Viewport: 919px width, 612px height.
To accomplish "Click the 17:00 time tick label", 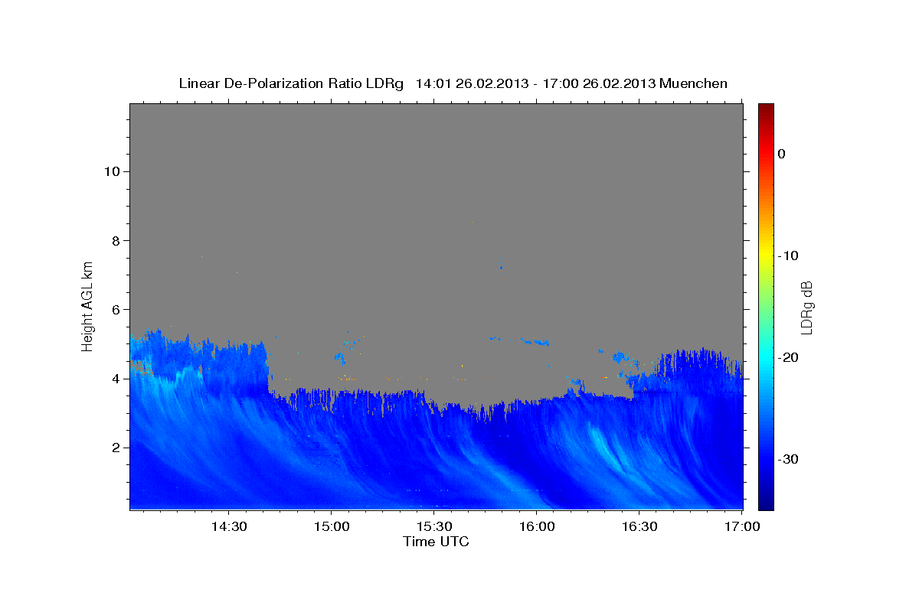I will [741, 527].
